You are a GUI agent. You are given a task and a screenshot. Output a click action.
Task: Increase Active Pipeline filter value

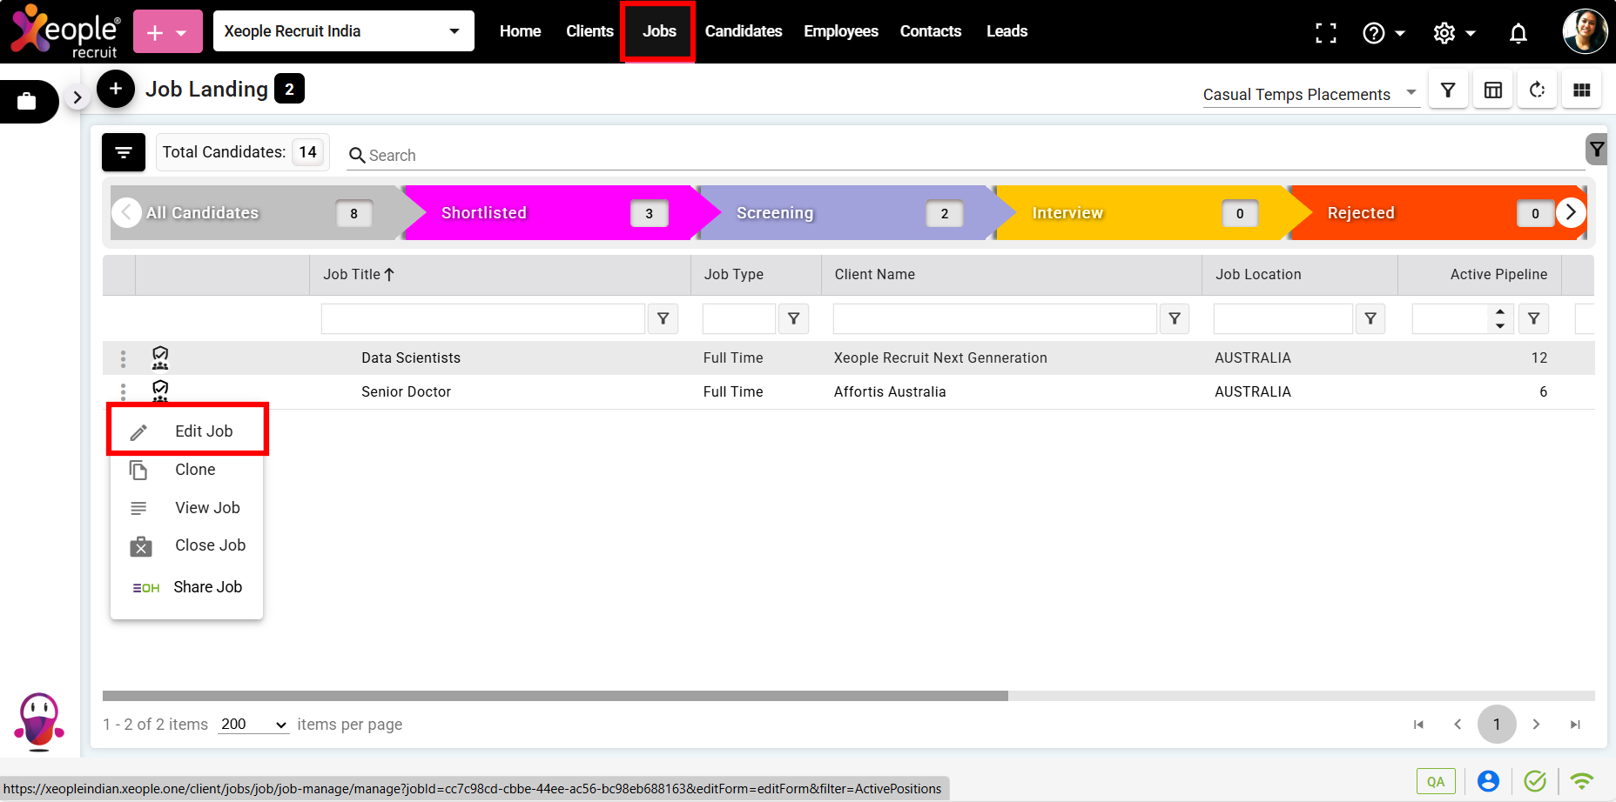point(1500,311)
